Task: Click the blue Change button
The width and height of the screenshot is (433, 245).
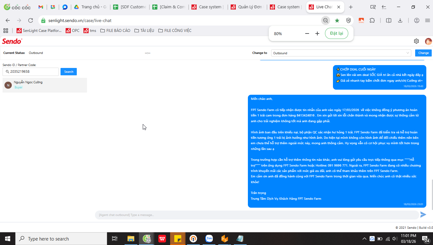Action: coord(423,53)
